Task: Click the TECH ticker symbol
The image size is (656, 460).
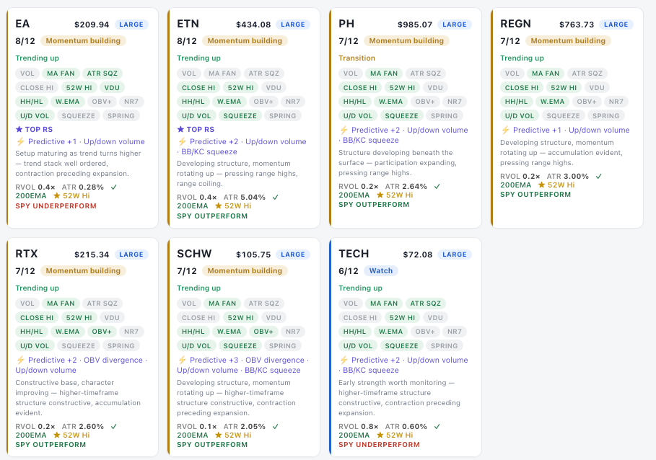Action: tap(354, 254)
